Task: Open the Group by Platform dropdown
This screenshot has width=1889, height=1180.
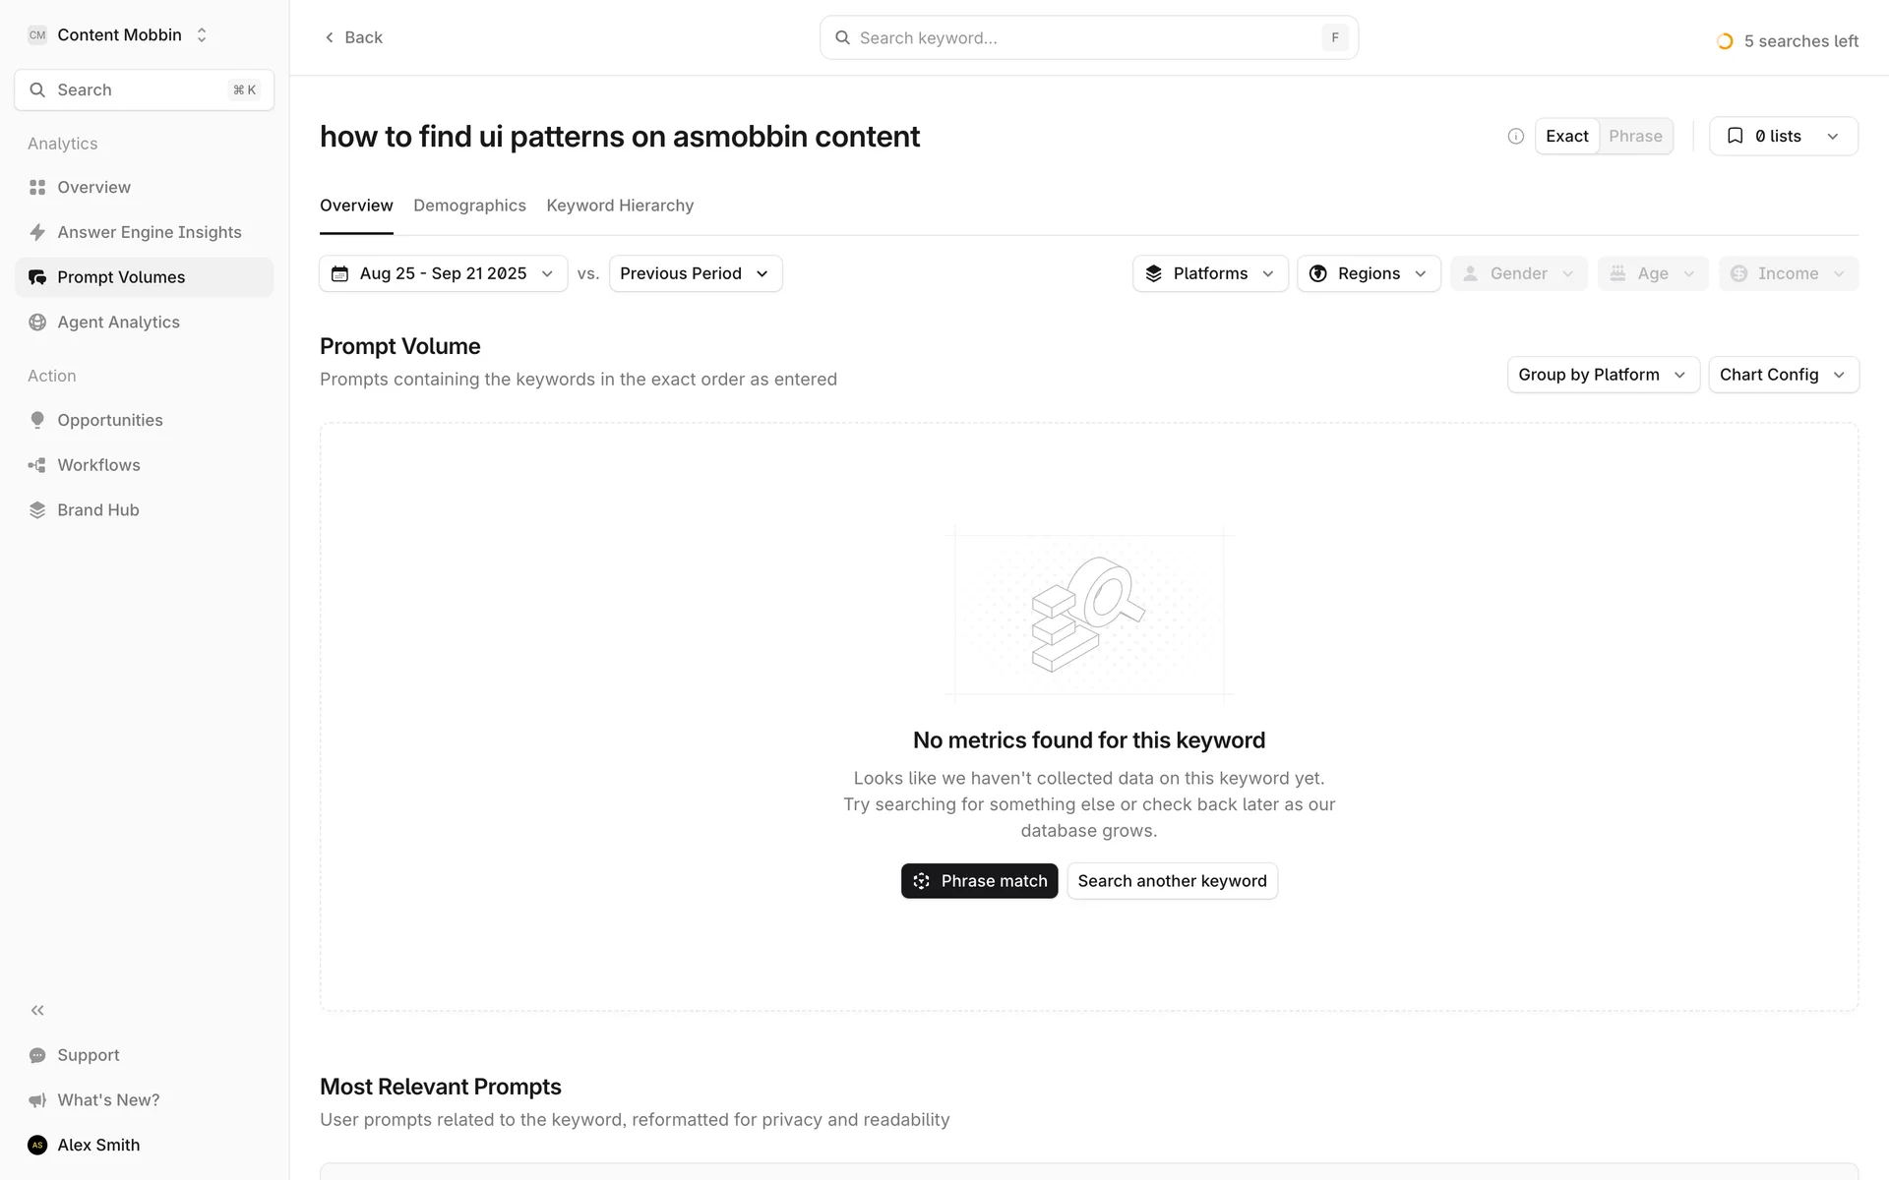Action: point(1603,375)
